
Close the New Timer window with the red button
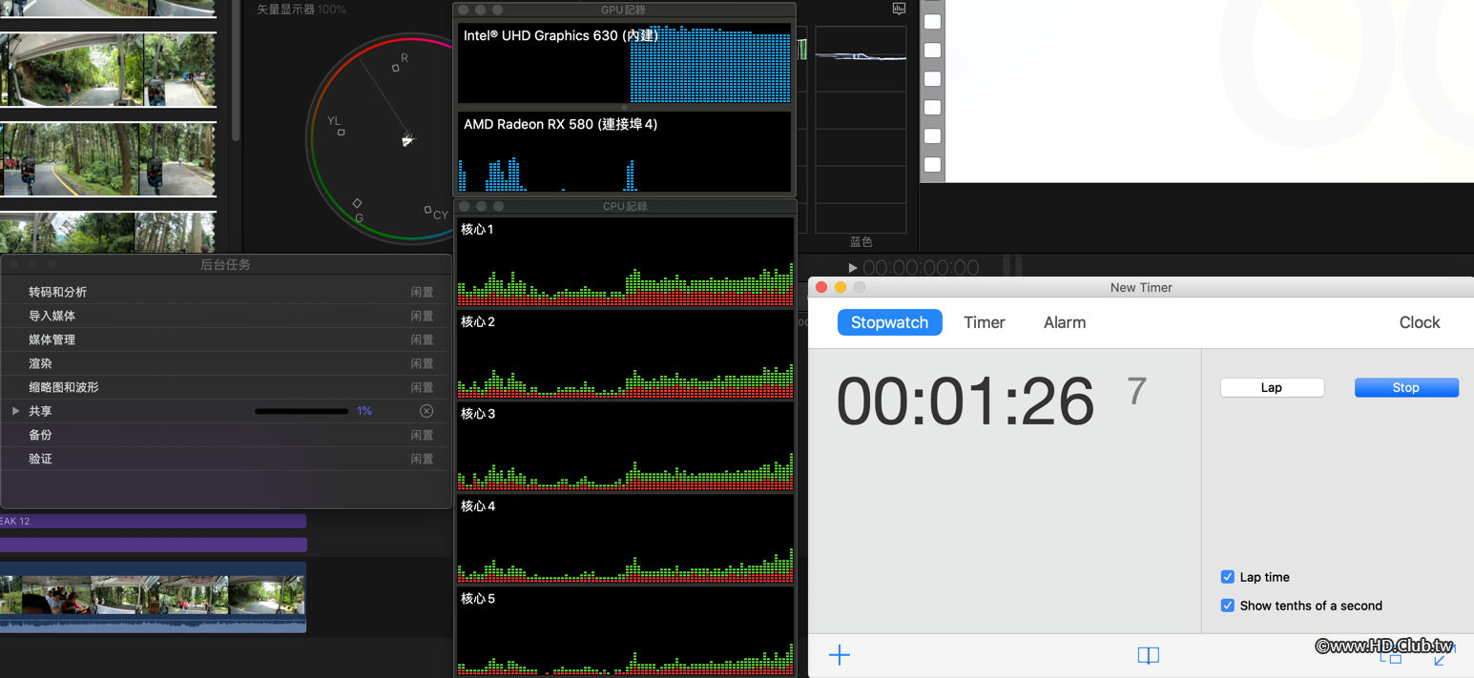point(821,287)
